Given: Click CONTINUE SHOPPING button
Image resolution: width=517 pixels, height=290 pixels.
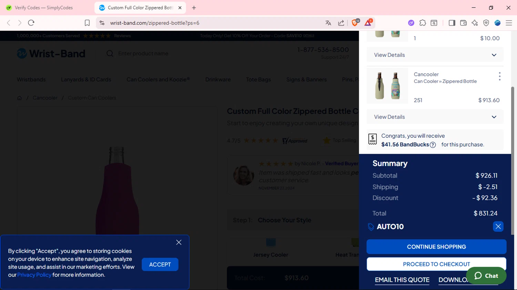Looking at the screenshot, I should [x=436, y=247].
